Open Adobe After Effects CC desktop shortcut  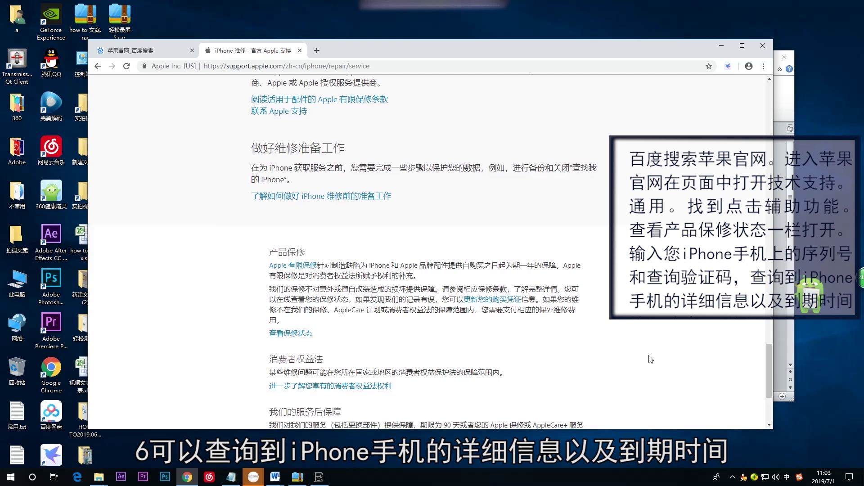[51, 242]
